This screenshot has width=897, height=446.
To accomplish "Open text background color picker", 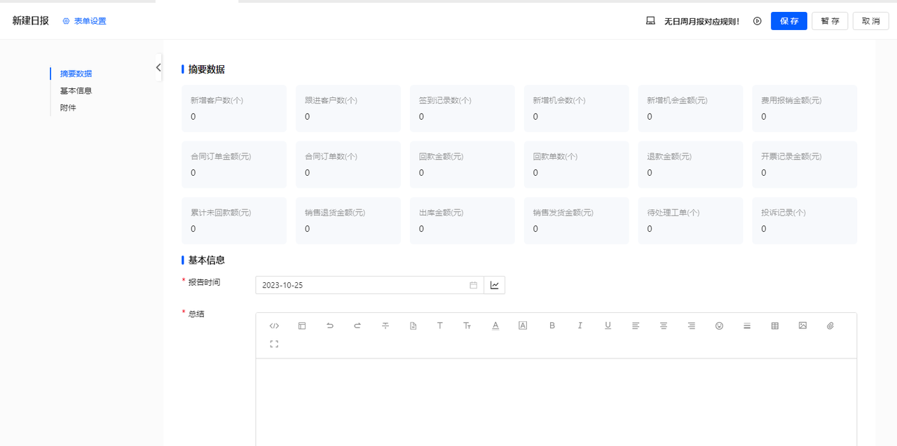I will pos(523,326).
